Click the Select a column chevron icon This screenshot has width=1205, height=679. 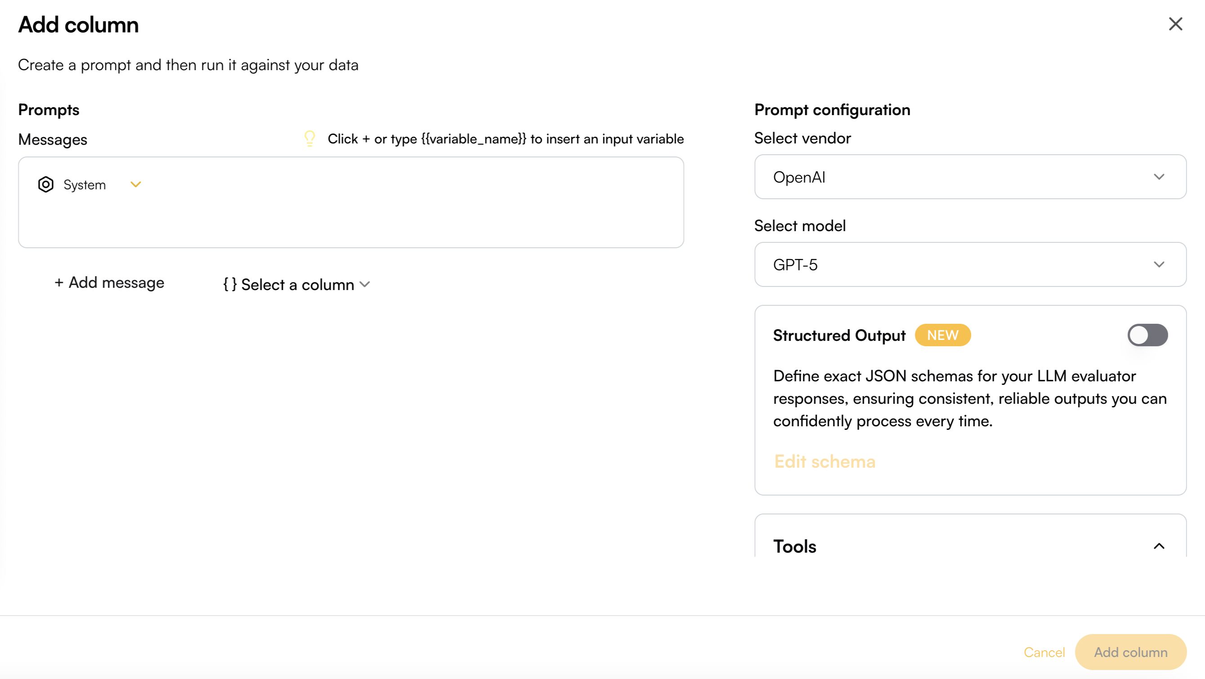coord(365,285)
